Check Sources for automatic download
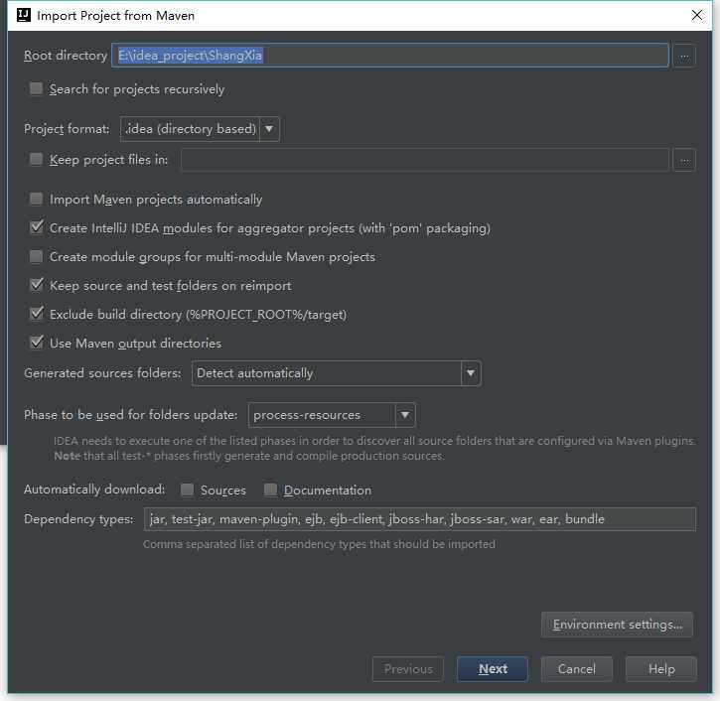The image size is (720, 701). [188, 491]
